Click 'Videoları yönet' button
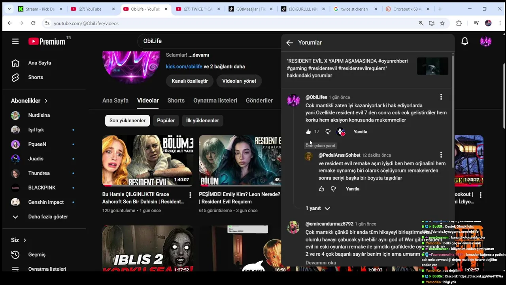 [x=239, y=81]
